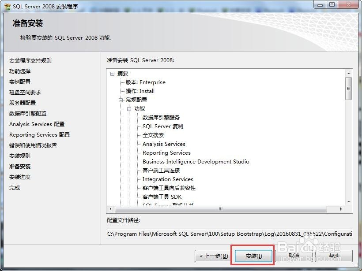This screenshot has width=362, height=271.
Task: Select 客户端工具 SDK tree item
Action: coord(162,197)
